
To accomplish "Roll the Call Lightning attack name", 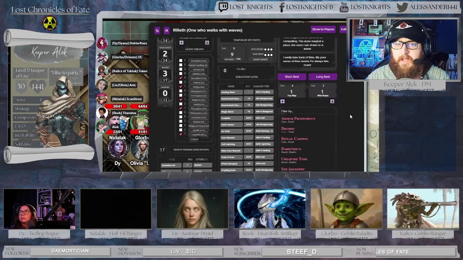I will (x=231, y=144).
